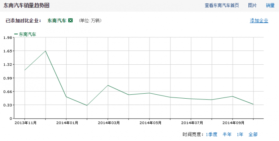Set time range to 全部
The width and height of the screenshot is (279, 141).
253,134
